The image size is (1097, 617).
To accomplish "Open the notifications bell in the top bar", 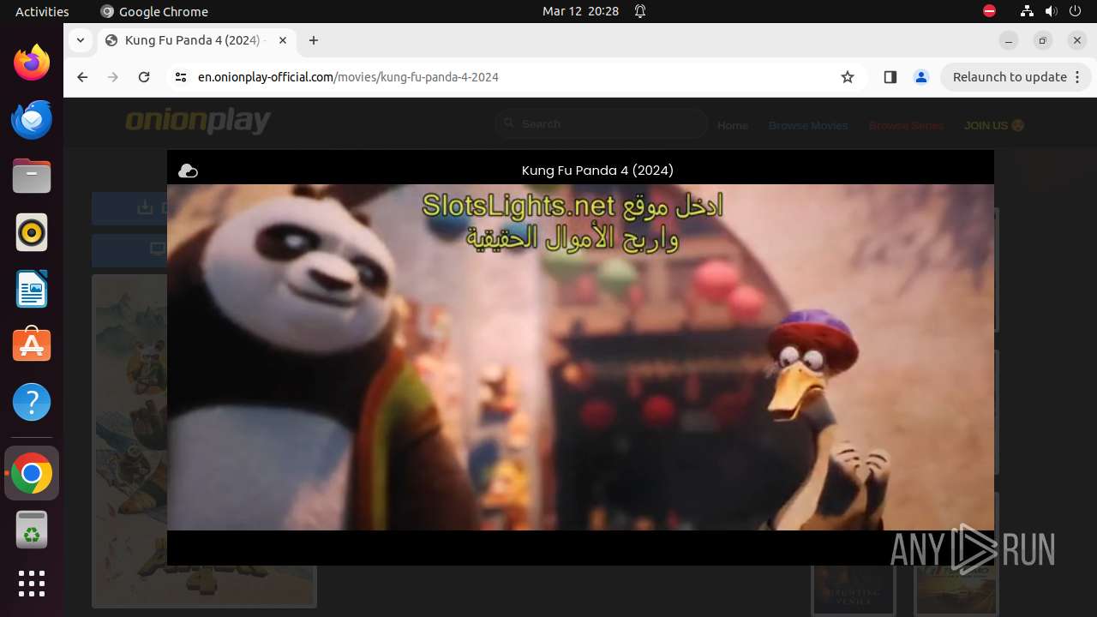I will (640, 11).
